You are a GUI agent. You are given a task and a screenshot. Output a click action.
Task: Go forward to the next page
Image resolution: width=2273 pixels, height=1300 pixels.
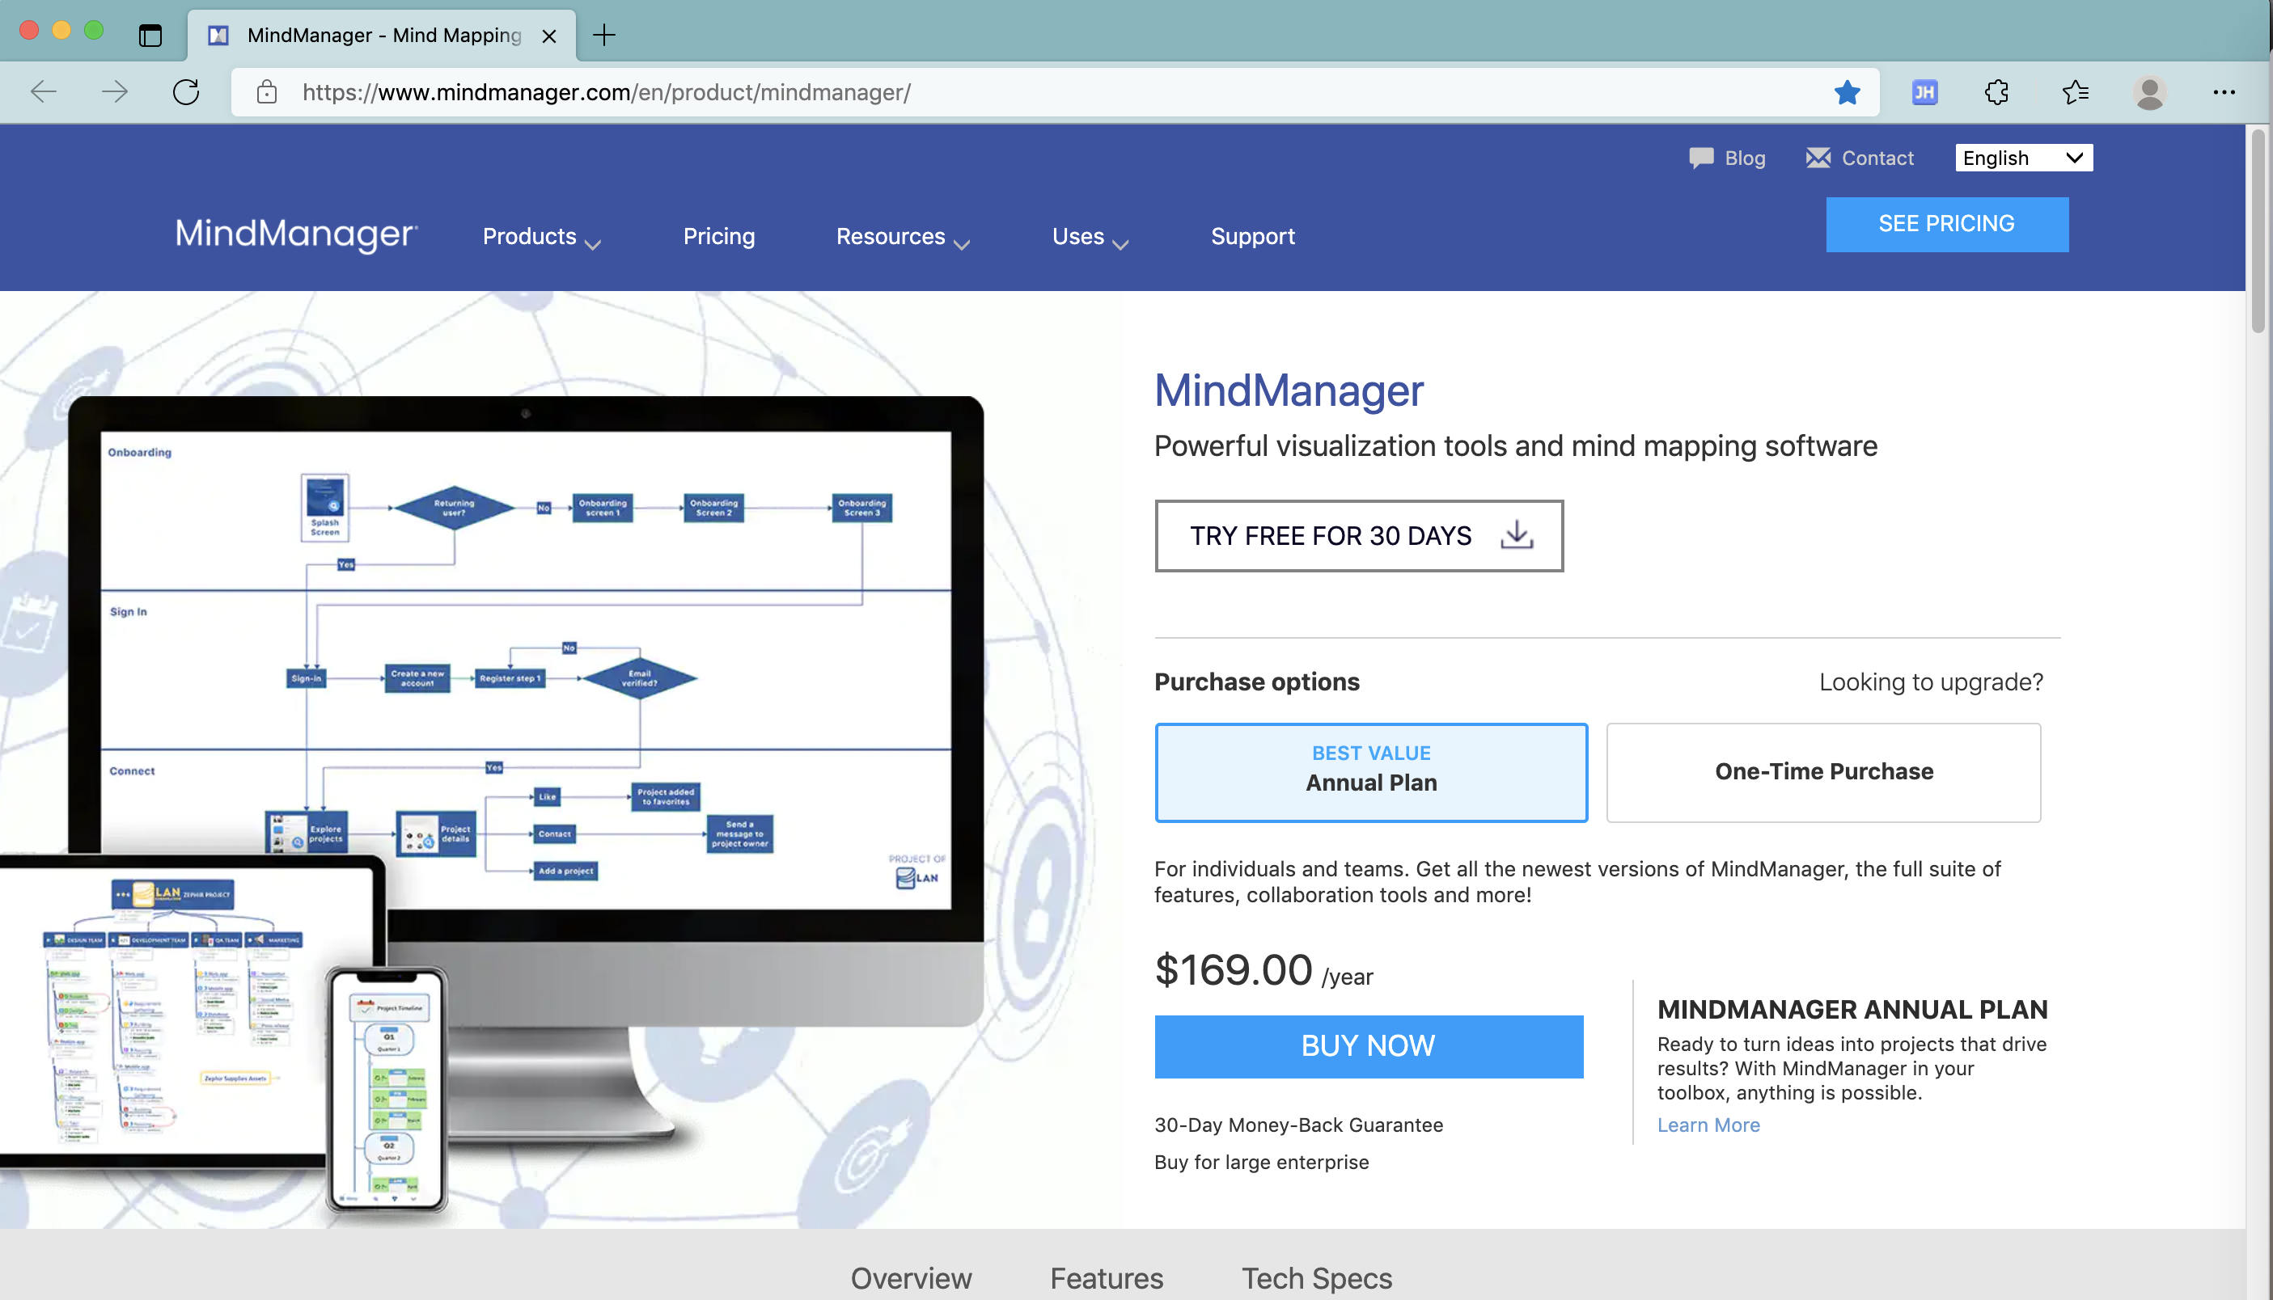pos(114,92)
